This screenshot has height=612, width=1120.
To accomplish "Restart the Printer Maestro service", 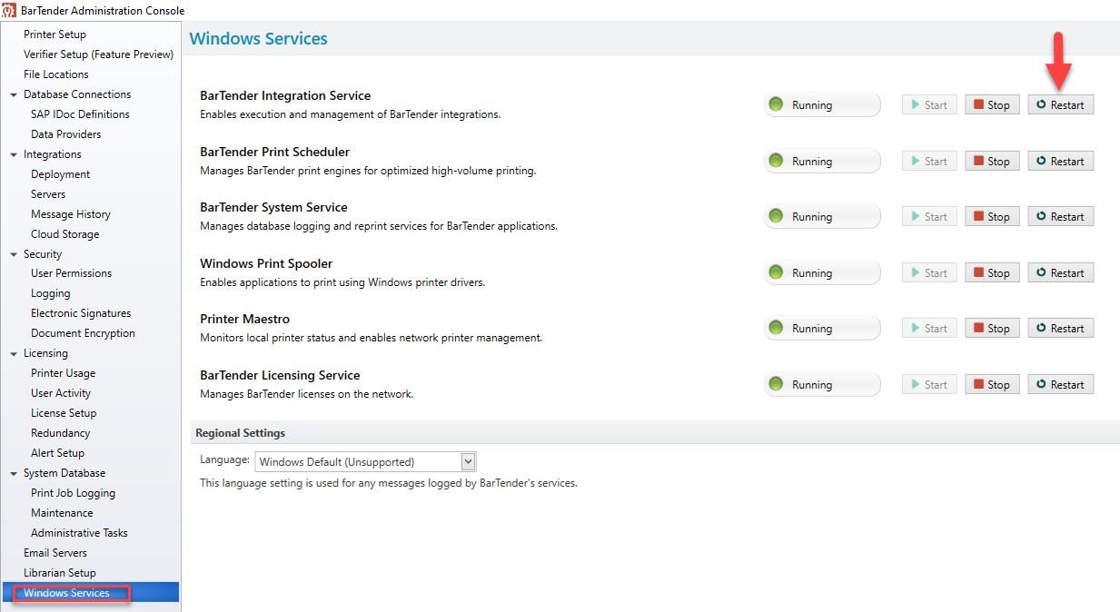I will point(1060,329).
